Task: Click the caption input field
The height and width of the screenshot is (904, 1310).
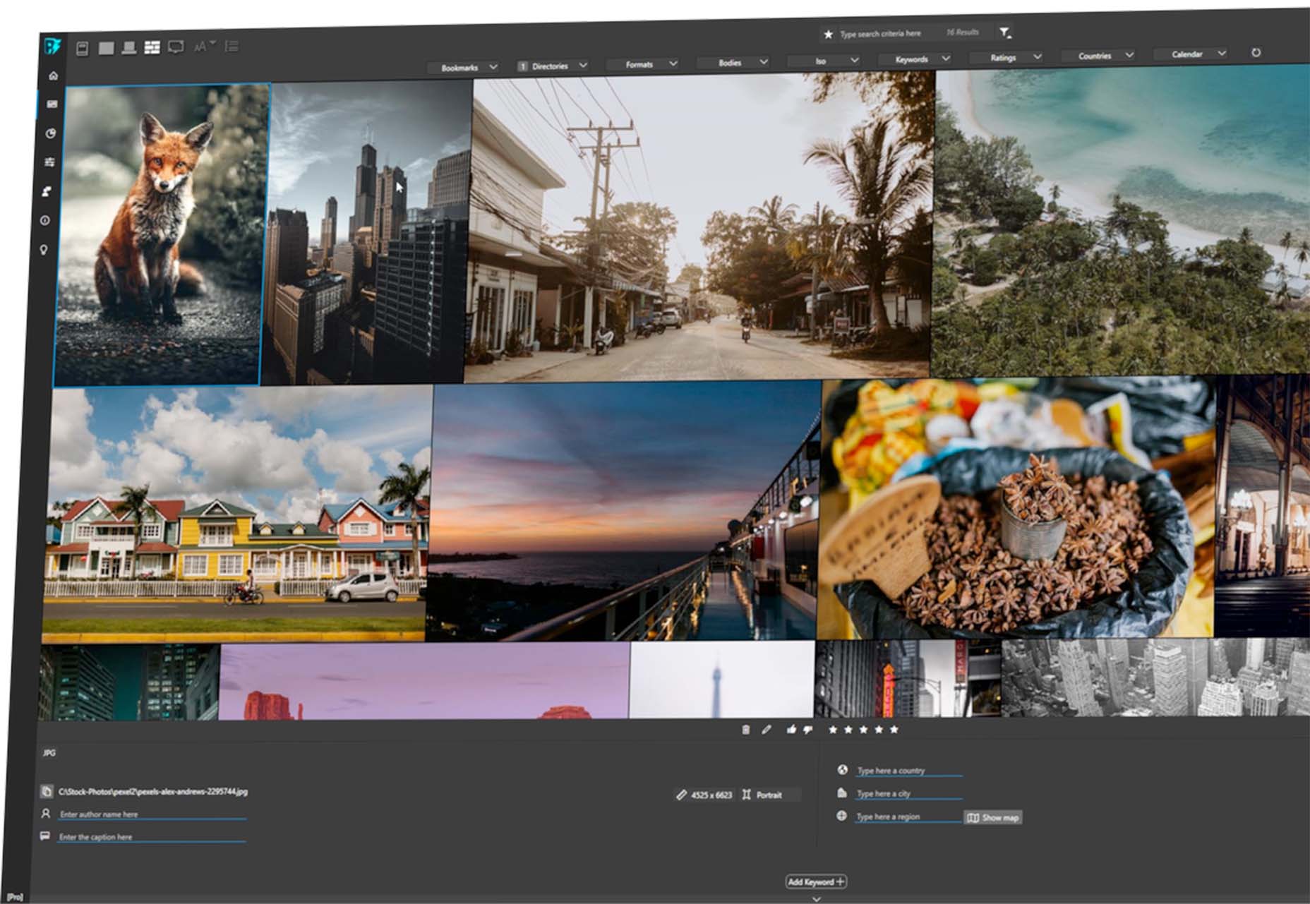Action: point(152,837)
